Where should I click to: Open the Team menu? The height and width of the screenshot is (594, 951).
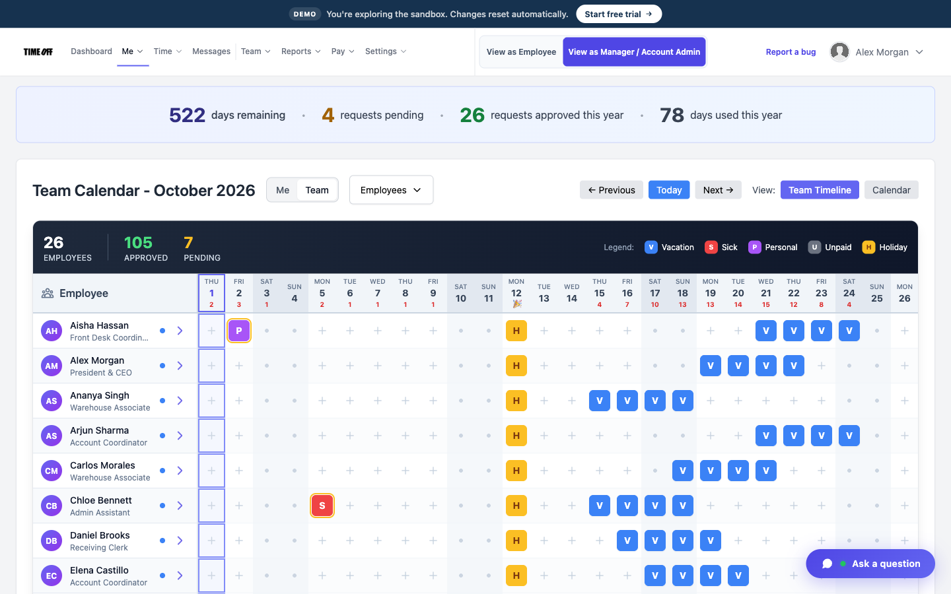(x=256, y=51)
